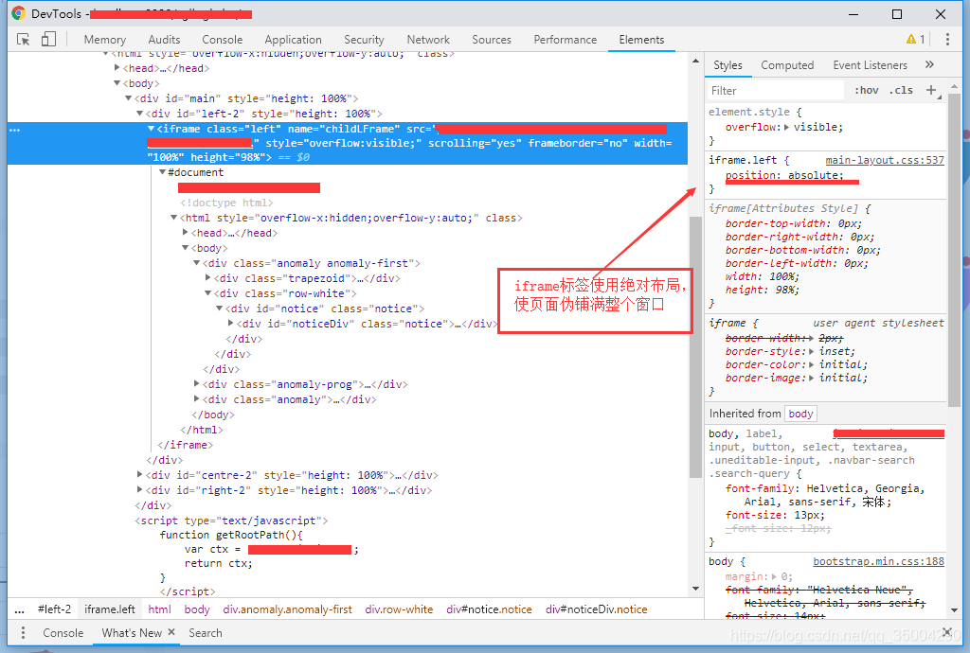
Task: Click the height: 98% attribute style
Action: coord(763,290)
